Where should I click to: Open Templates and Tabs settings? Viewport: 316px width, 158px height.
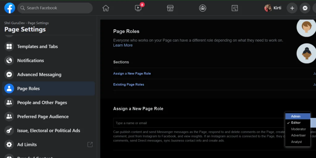pyautogui.click(x=37, y=47)
